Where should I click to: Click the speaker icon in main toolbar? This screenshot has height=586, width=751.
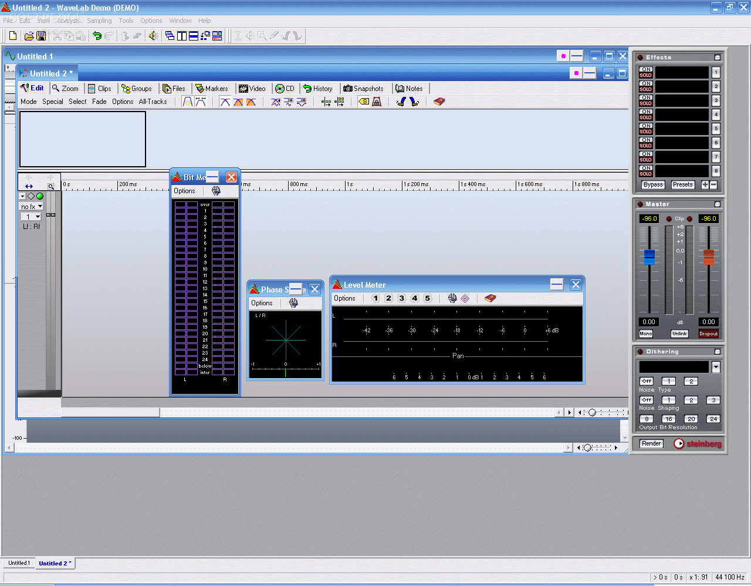[x=154, y=36]
